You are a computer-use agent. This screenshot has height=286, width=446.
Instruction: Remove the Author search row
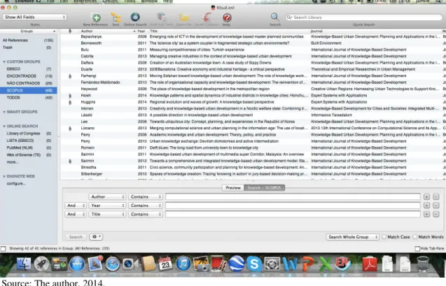[x=435, y=196]
